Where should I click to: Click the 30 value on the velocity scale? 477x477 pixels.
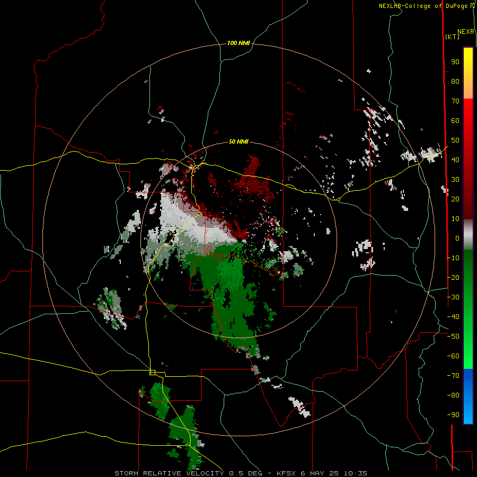(455, 180)
